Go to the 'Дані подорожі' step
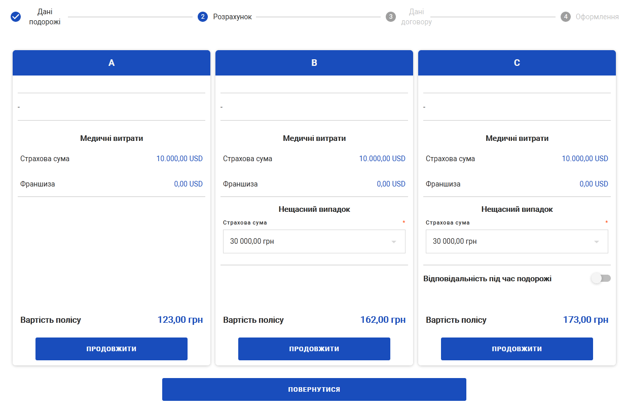This screenshot has width=625, height=412. click(45, 17)
